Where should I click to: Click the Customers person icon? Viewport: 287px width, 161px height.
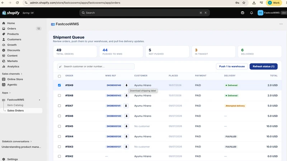click(4, 39)
